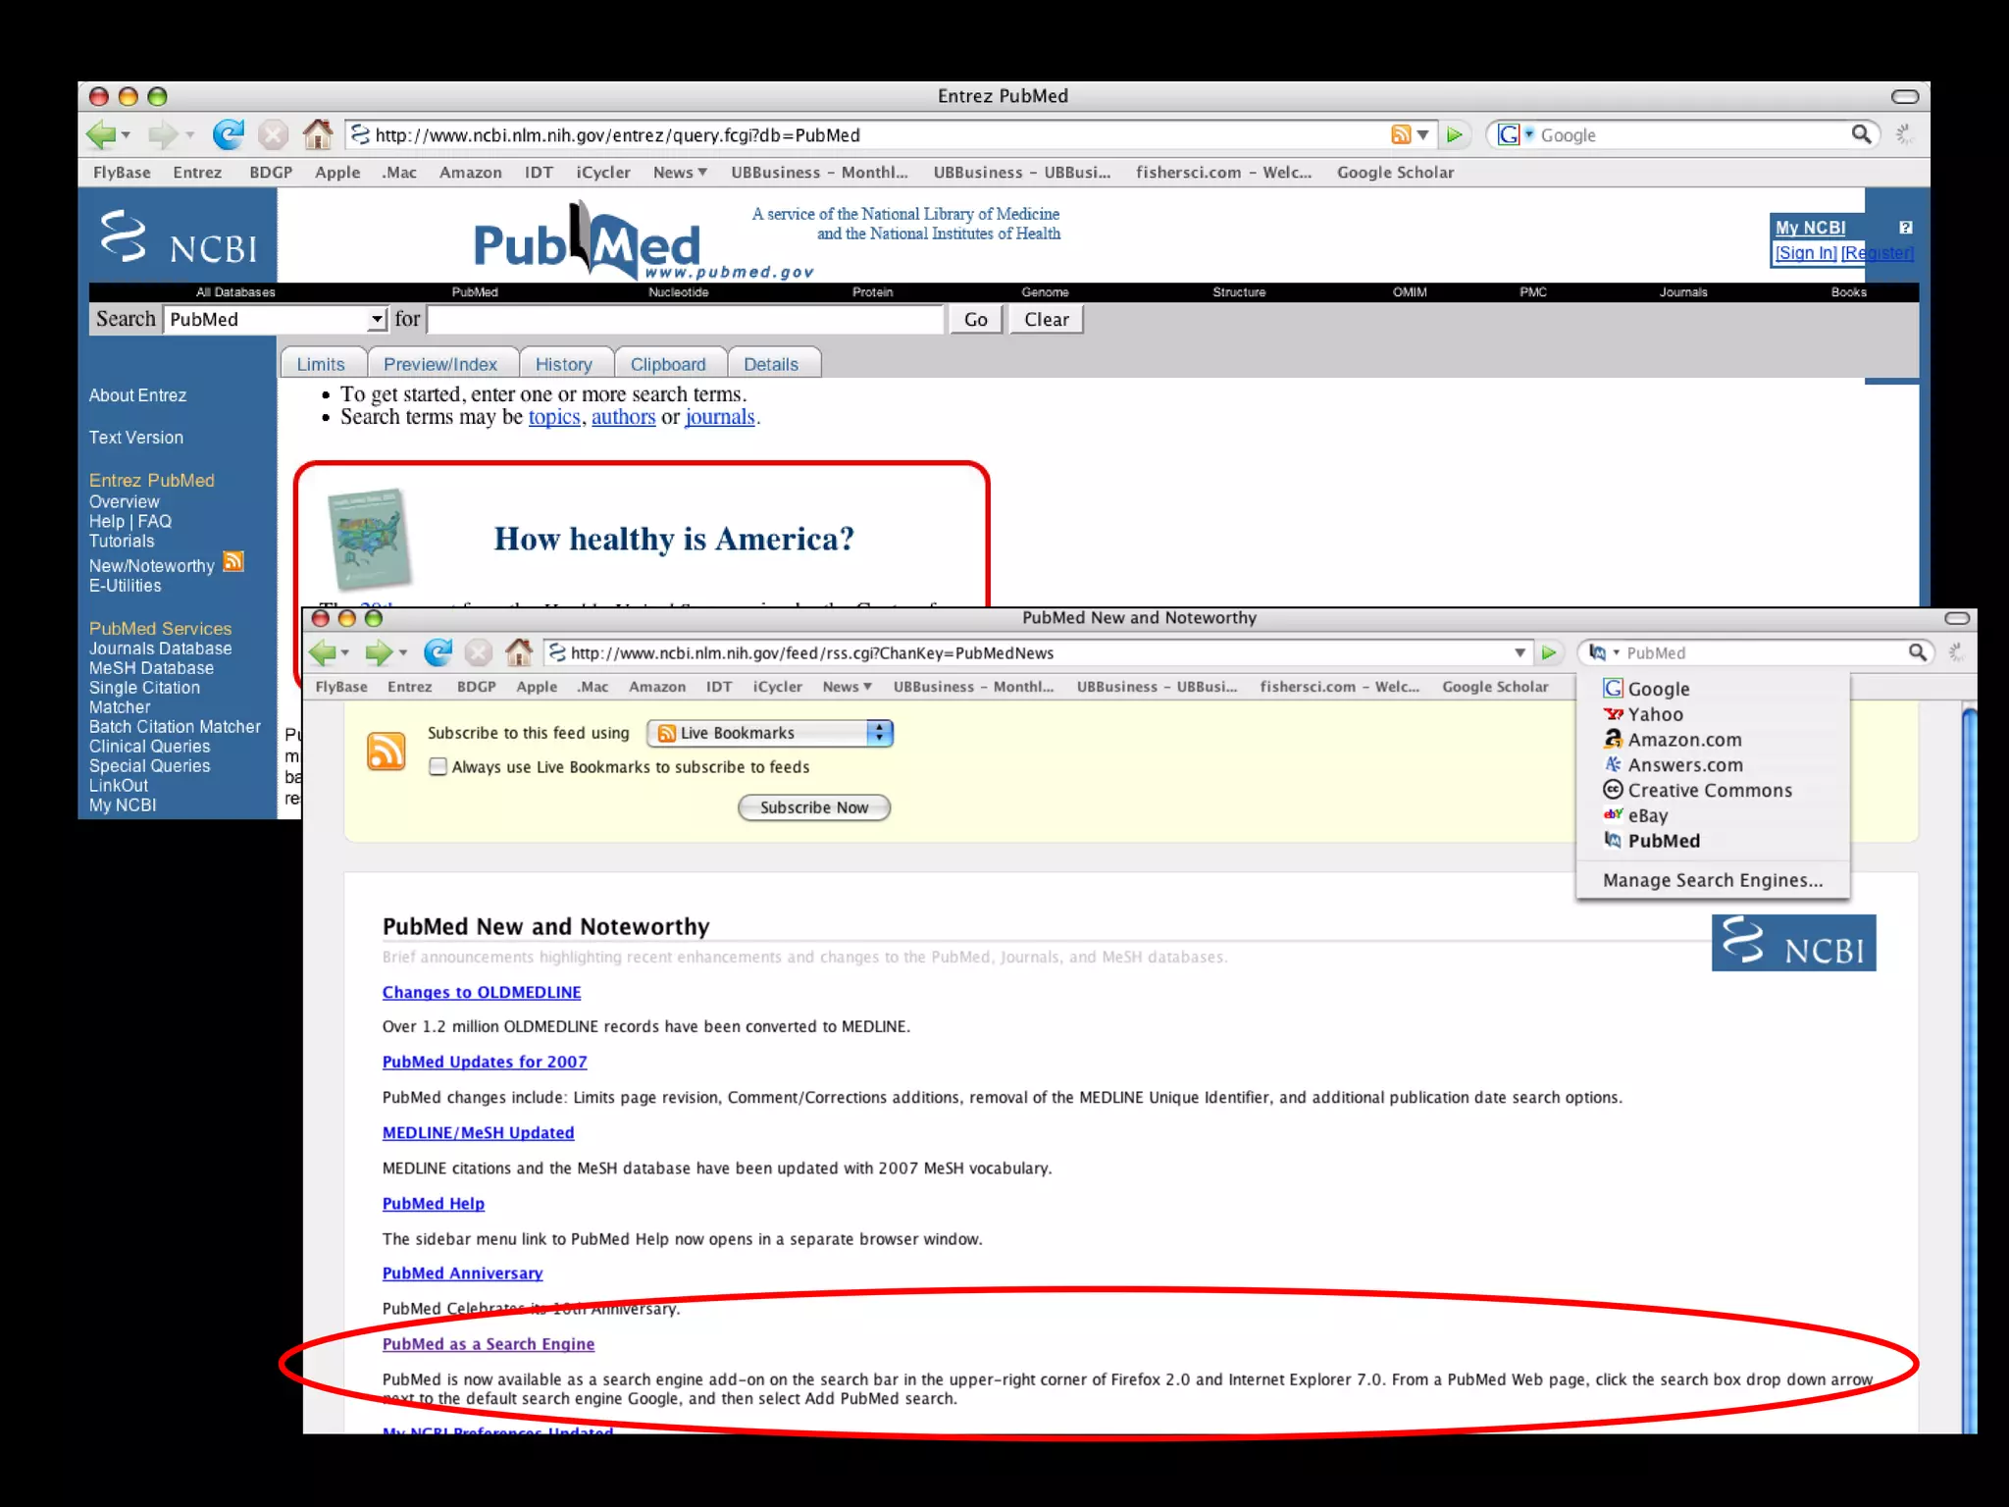Click the orange RSS icon beside New/Noteworthy
This screenshot has height=1507, width=2009.
click(233, 562)
